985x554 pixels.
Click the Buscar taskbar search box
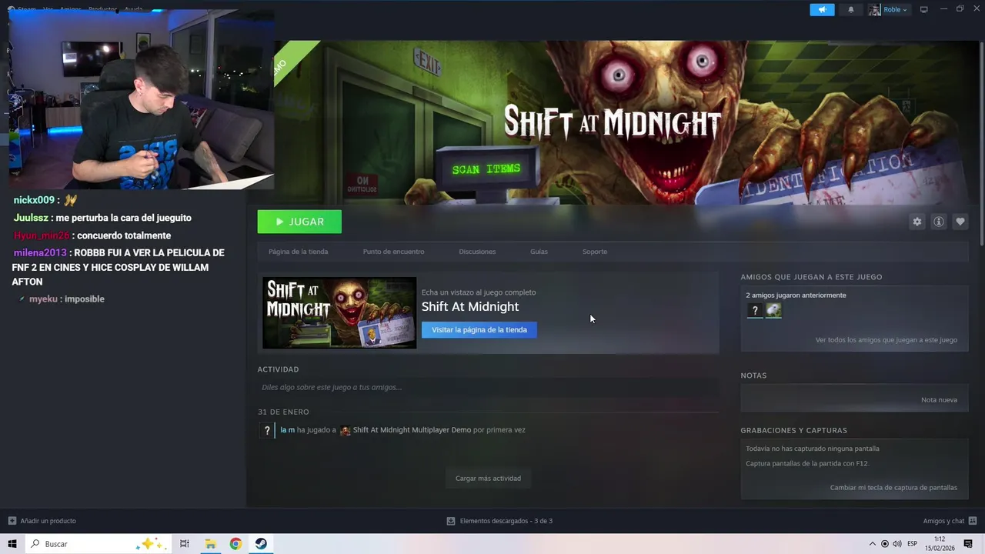[98, 544]
